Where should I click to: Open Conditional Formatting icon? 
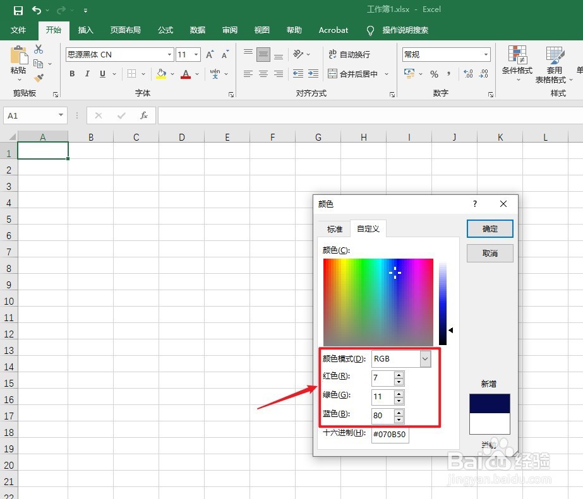[517, 54]
